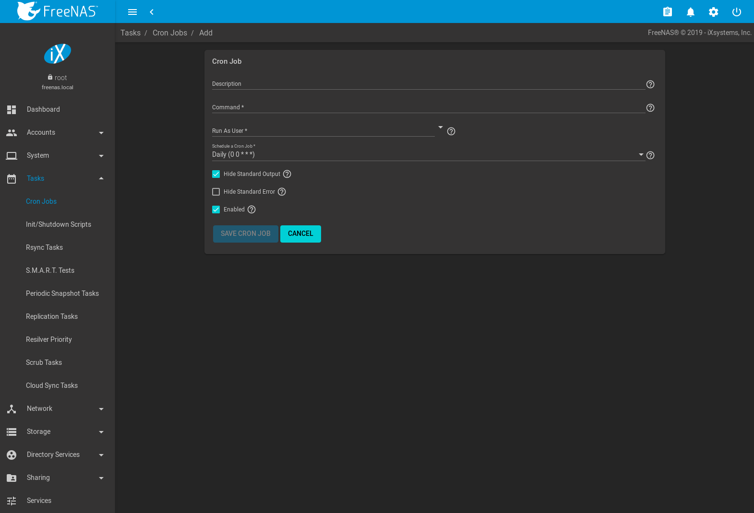Focus the Description input field
The image size is (754, 513).
[429, 84]
